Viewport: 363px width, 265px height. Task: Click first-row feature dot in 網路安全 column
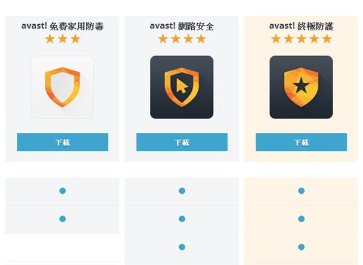click(181, 191)
